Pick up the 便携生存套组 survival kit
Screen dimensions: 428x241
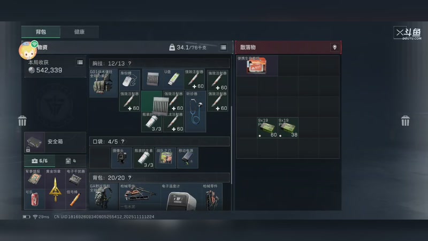click(257, 65)
